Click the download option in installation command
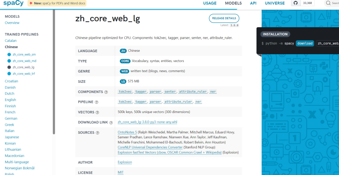The height and width of the screenshot is (175, 339). 305,43
